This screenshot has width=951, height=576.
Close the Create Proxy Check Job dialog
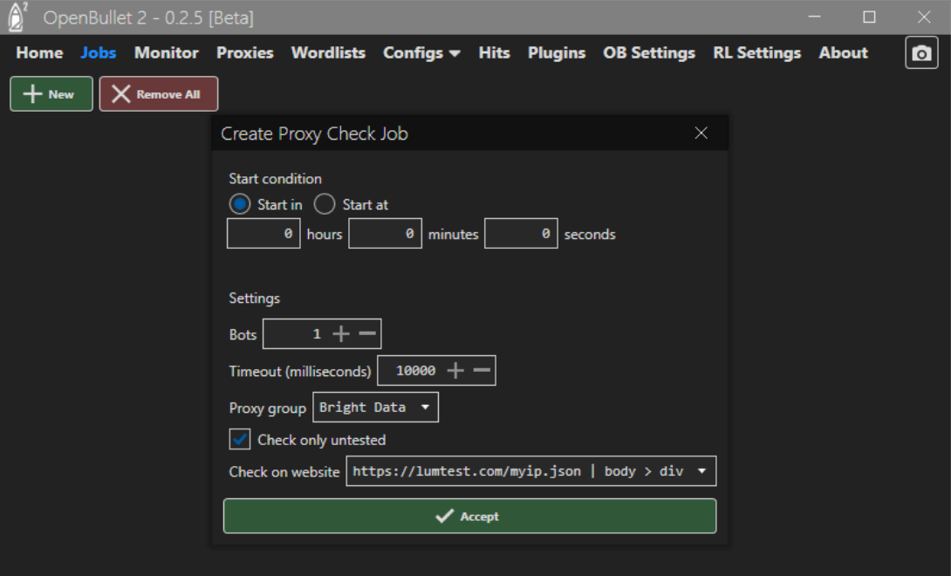[x=701, y=134]
